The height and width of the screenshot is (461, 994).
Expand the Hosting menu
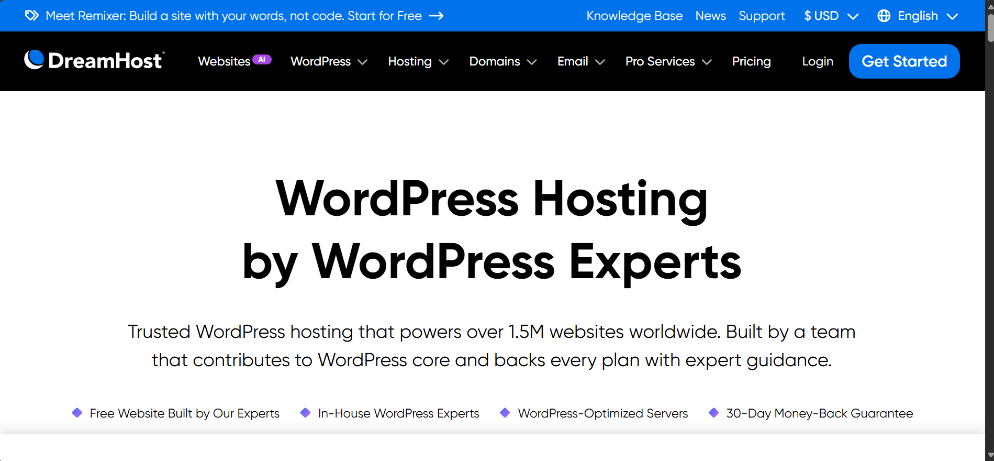tap(418, 61)
